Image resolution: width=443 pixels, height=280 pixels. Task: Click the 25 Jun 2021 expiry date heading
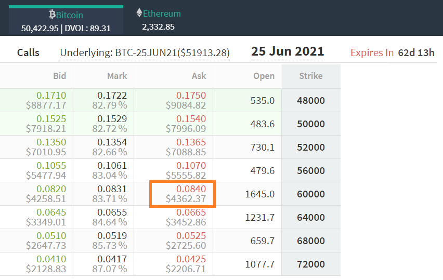pyautogui.click(x=287, y=51)
